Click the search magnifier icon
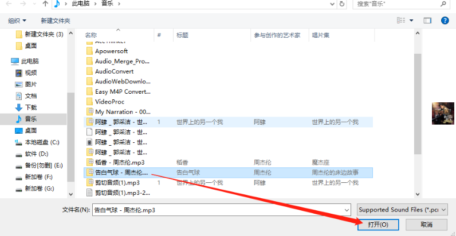The image size is (456, 236). coord(443,4)
